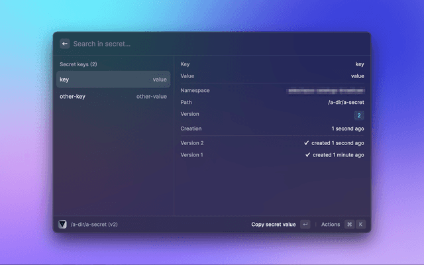Image resolution: width=424 pixels, height=265 pixels.
Task: Select the 'key' secret entry
Action: (113, 79)
